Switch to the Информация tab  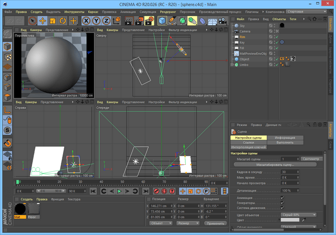point(285,138)
